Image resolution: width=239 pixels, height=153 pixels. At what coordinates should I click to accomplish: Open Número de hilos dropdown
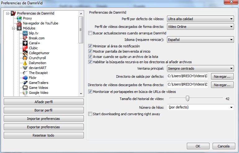point(200,107)
